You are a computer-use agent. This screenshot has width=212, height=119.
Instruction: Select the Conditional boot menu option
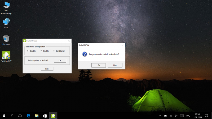pos(54,51)
